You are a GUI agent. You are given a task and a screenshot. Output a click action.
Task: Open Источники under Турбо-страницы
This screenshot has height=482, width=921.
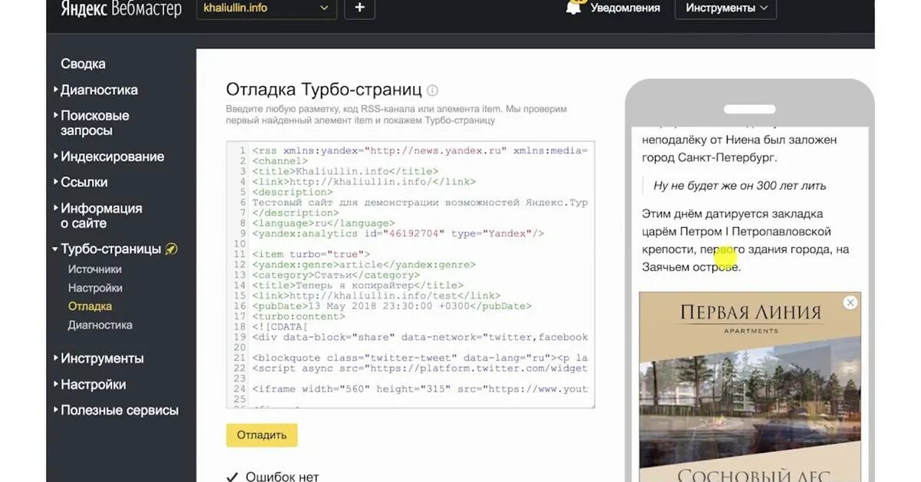click(94, 269)
